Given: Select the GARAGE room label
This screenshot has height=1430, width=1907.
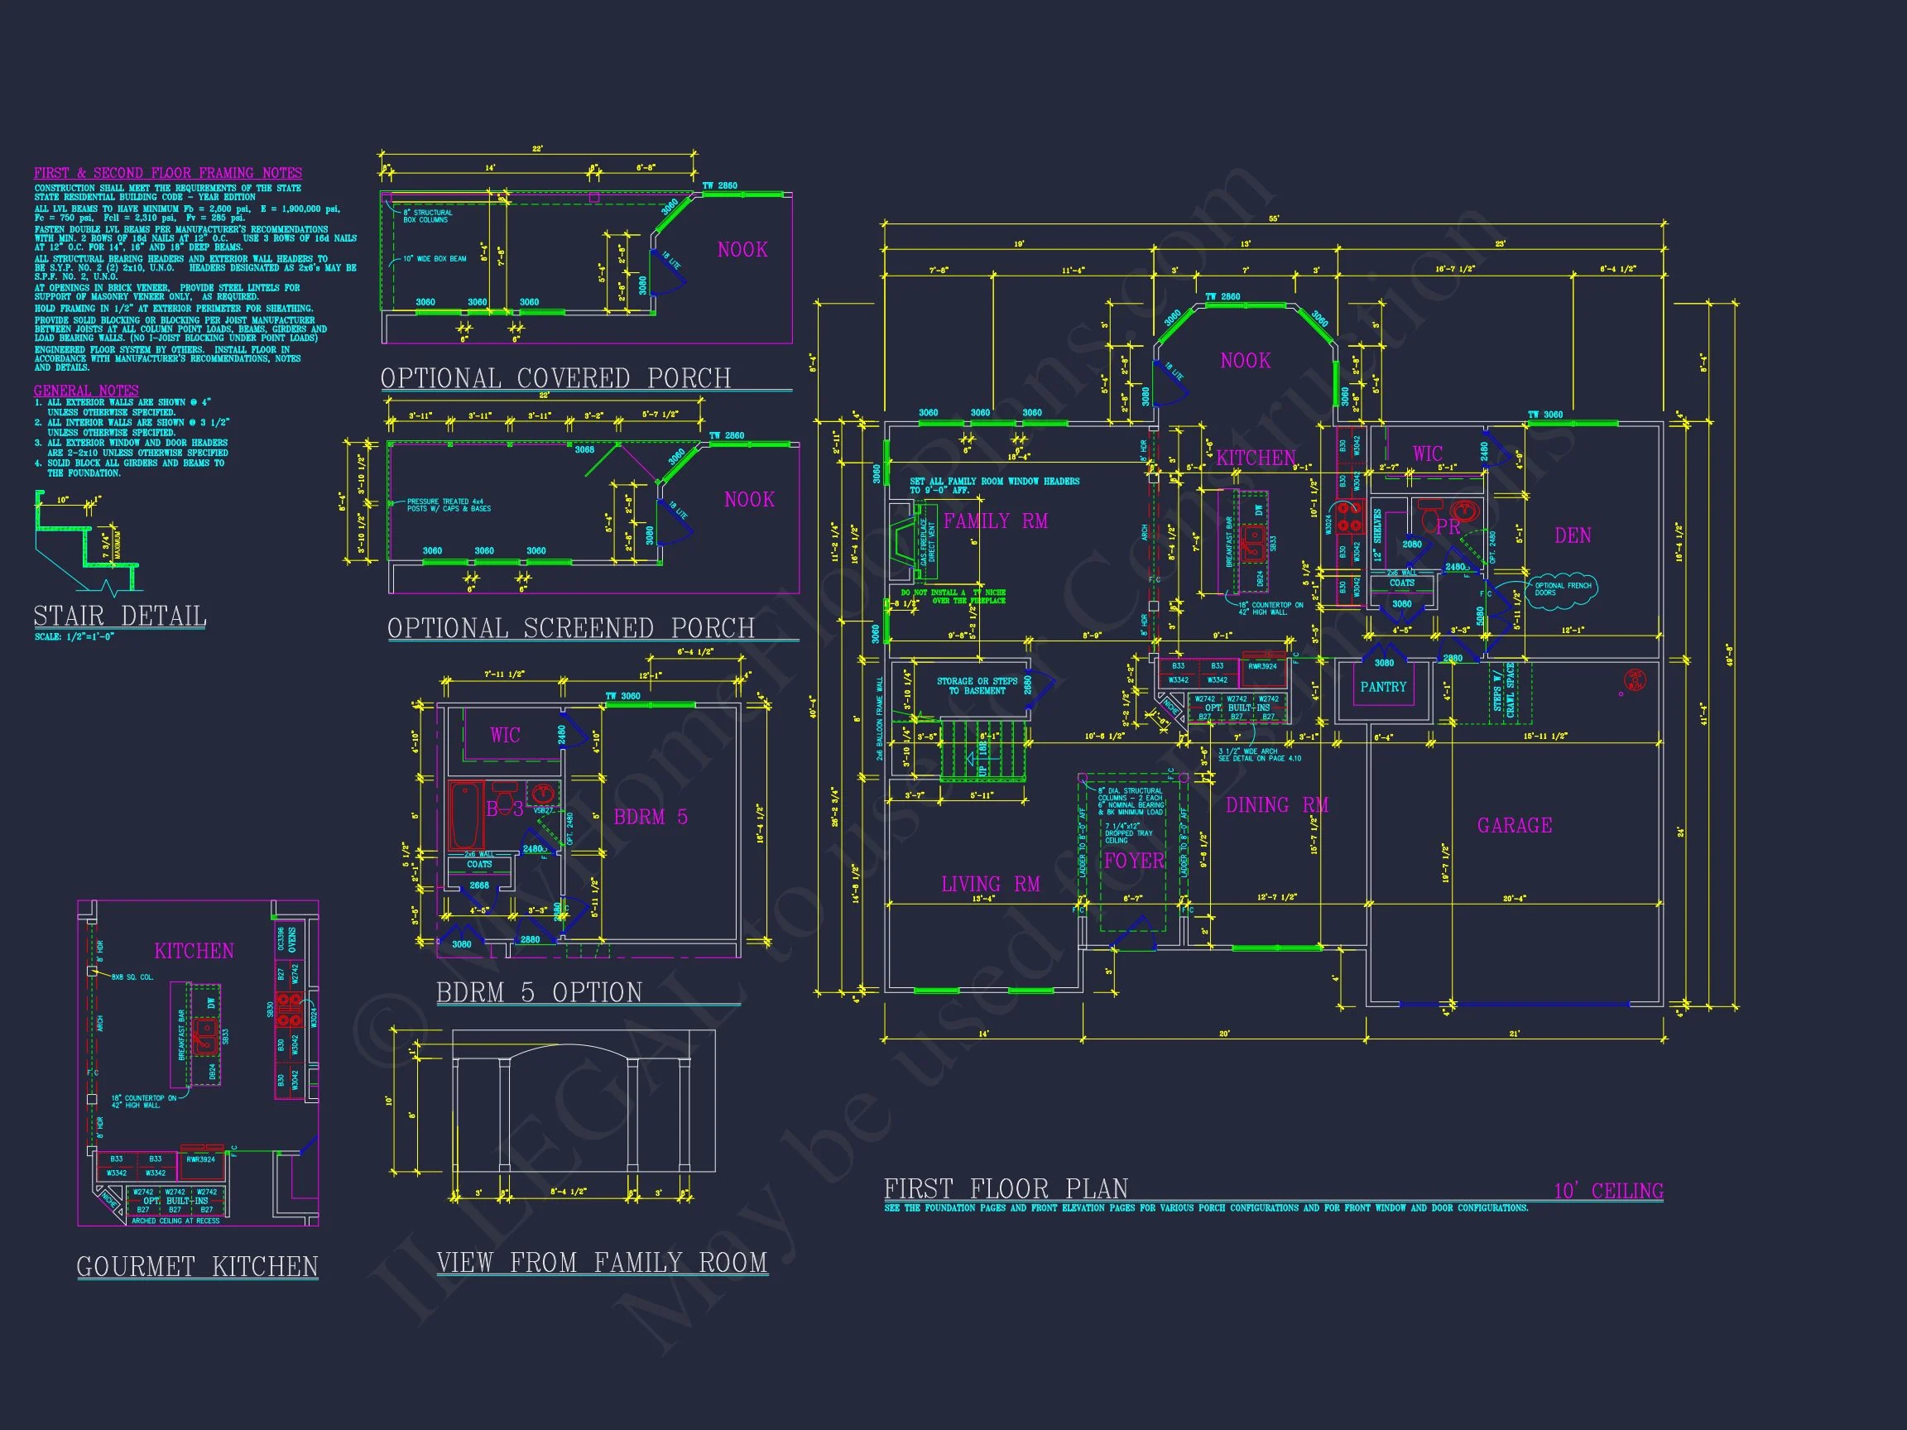Looking at the screenshot, I should click(1514, 826).
